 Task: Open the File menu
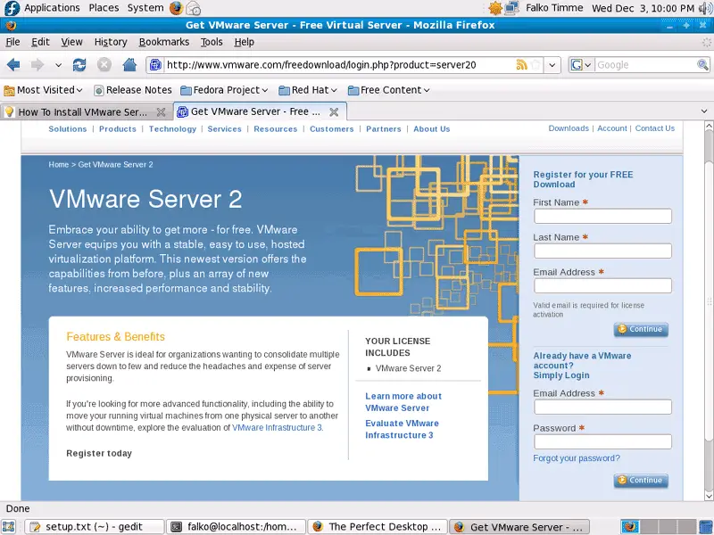tap(12, 42)
